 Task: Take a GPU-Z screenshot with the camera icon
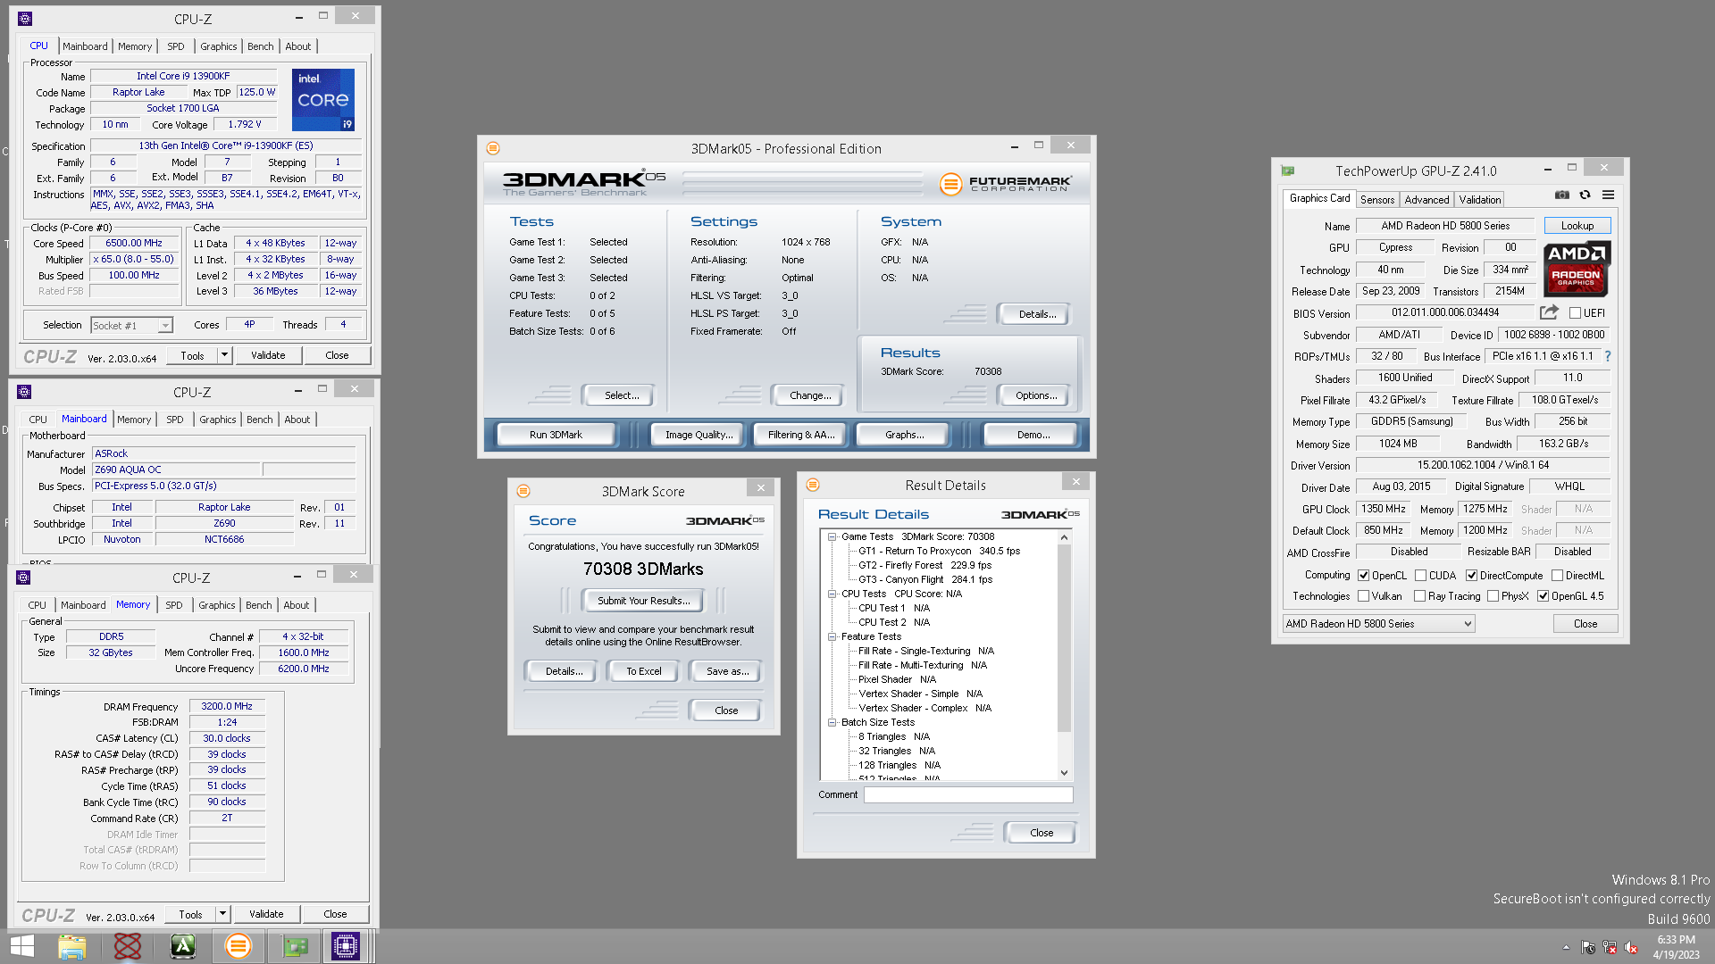(1561, 195)
